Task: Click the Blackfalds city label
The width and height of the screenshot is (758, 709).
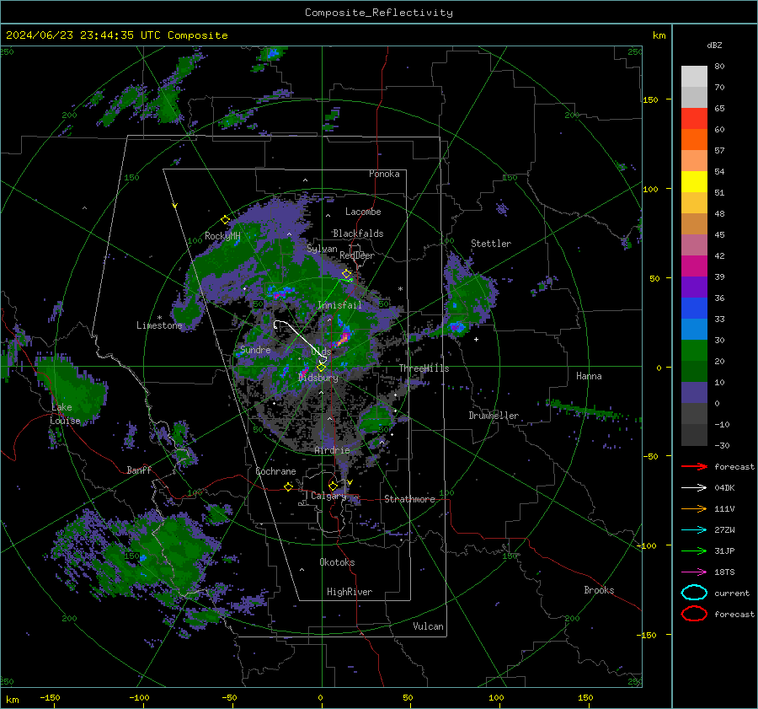Action: (358, 234)
